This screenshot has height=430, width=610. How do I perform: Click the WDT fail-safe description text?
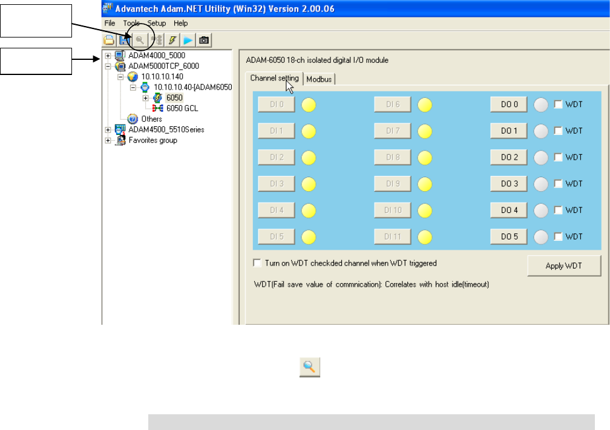(372, 285)
